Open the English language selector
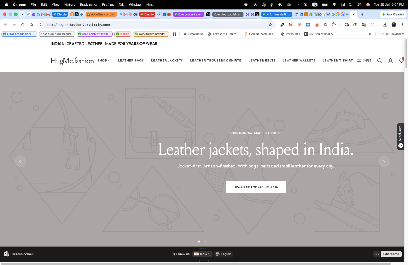 [224, 254]
